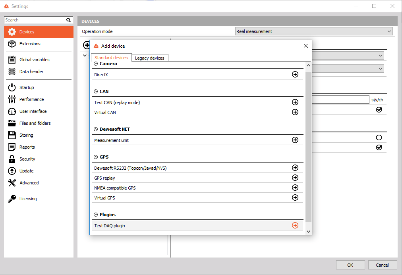
Task: Open User interface settings
Action: tap(39, 111)
